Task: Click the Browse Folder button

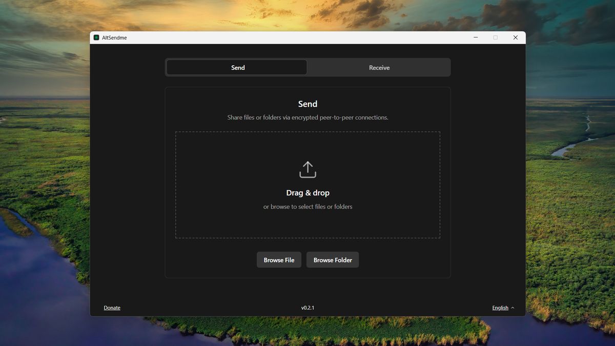Action: point(333,260)
